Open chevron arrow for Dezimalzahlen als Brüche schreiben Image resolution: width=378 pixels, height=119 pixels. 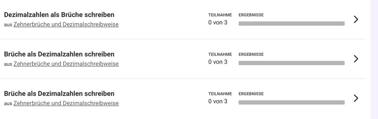[x=356, y=19]
